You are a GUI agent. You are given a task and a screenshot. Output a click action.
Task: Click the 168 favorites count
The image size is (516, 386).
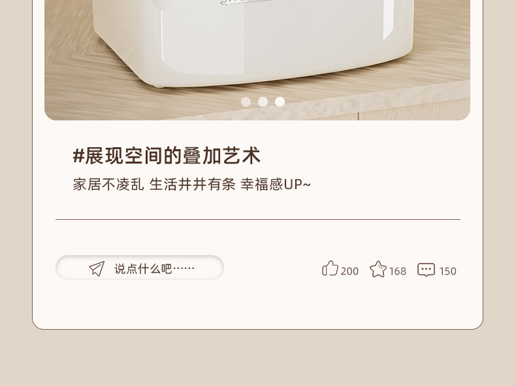(x=398, y=271)
